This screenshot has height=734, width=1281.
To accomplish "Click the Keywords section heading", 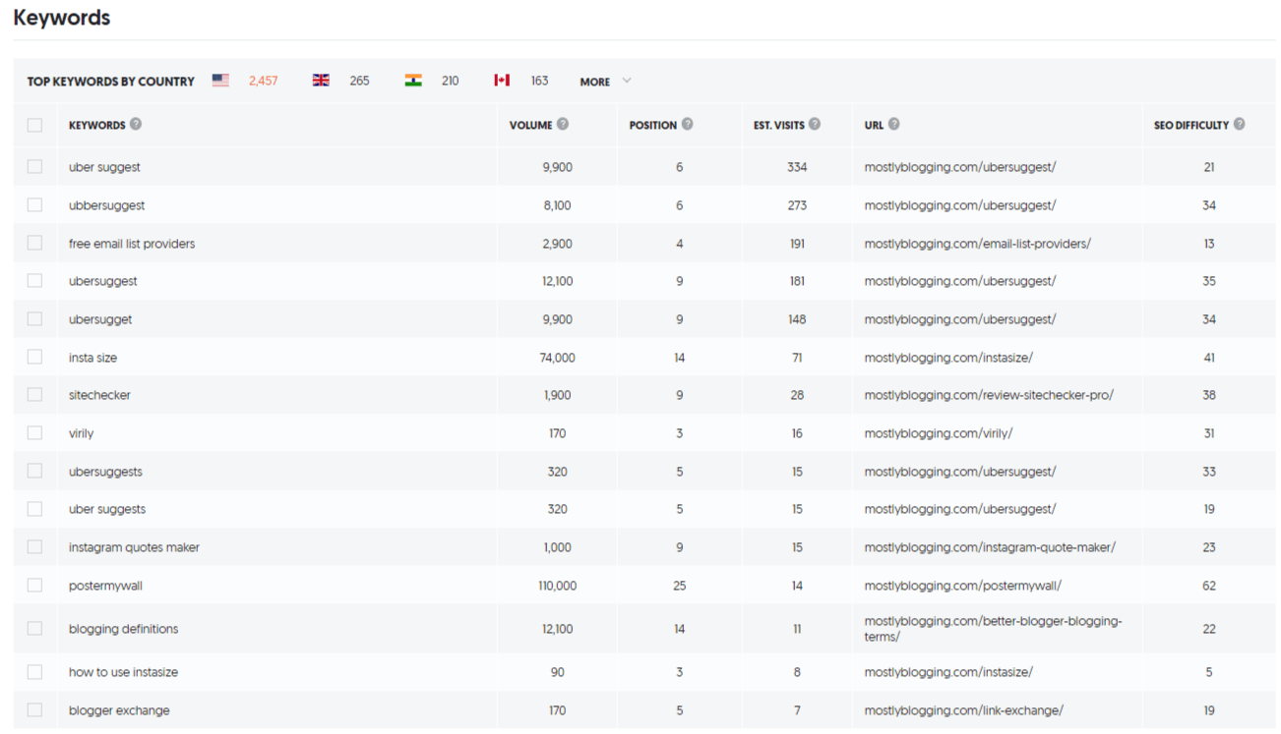I will [x=62, y=18].
